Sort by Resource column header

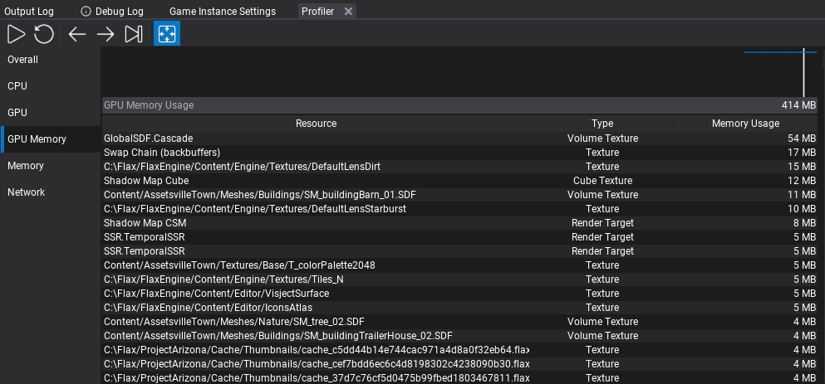(317, 124)
